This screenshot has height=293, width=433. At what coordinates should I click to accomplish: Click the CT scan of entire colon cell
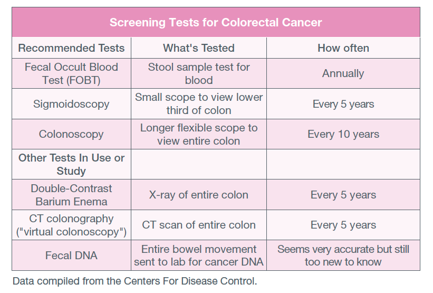pyautogui.click(x=198, y=225)
